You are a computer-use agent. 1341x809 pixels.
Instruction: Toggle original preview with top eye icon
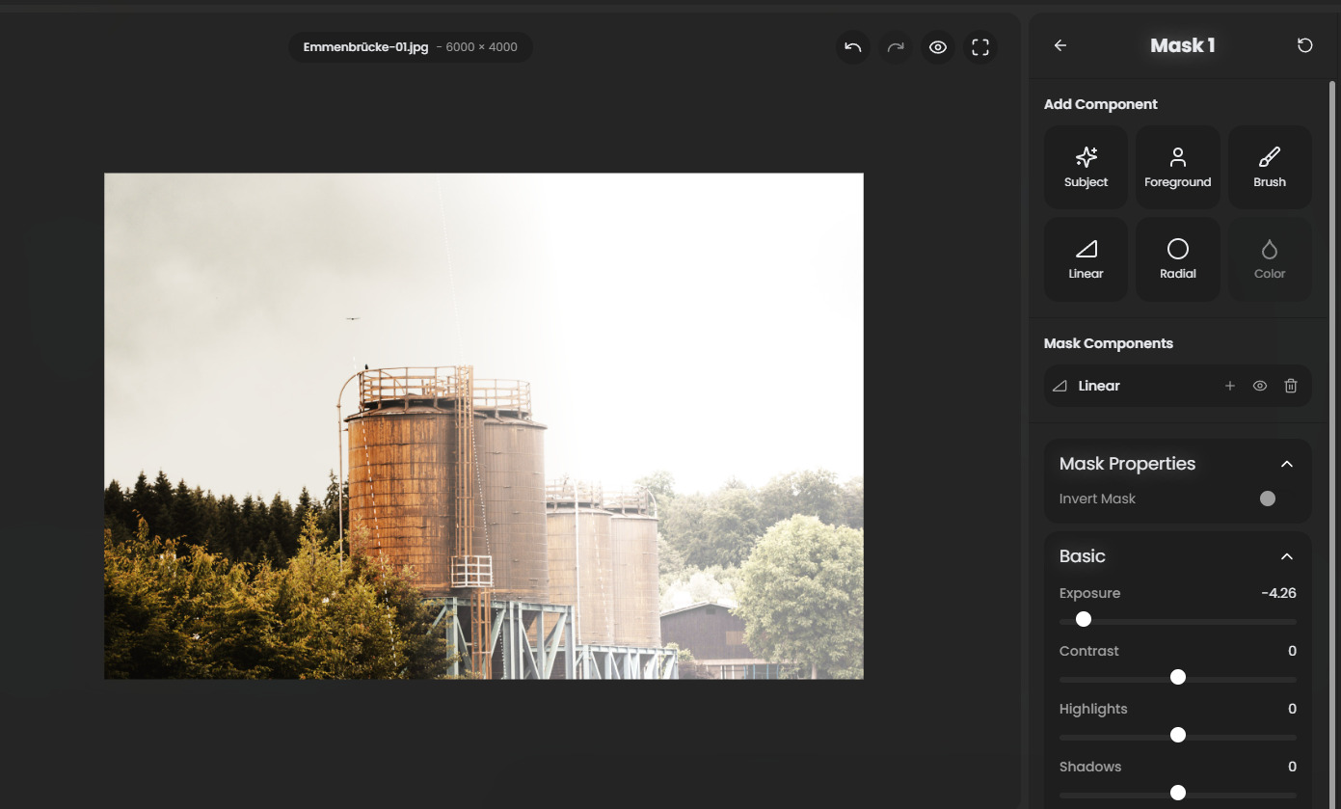tap(938, 47)
